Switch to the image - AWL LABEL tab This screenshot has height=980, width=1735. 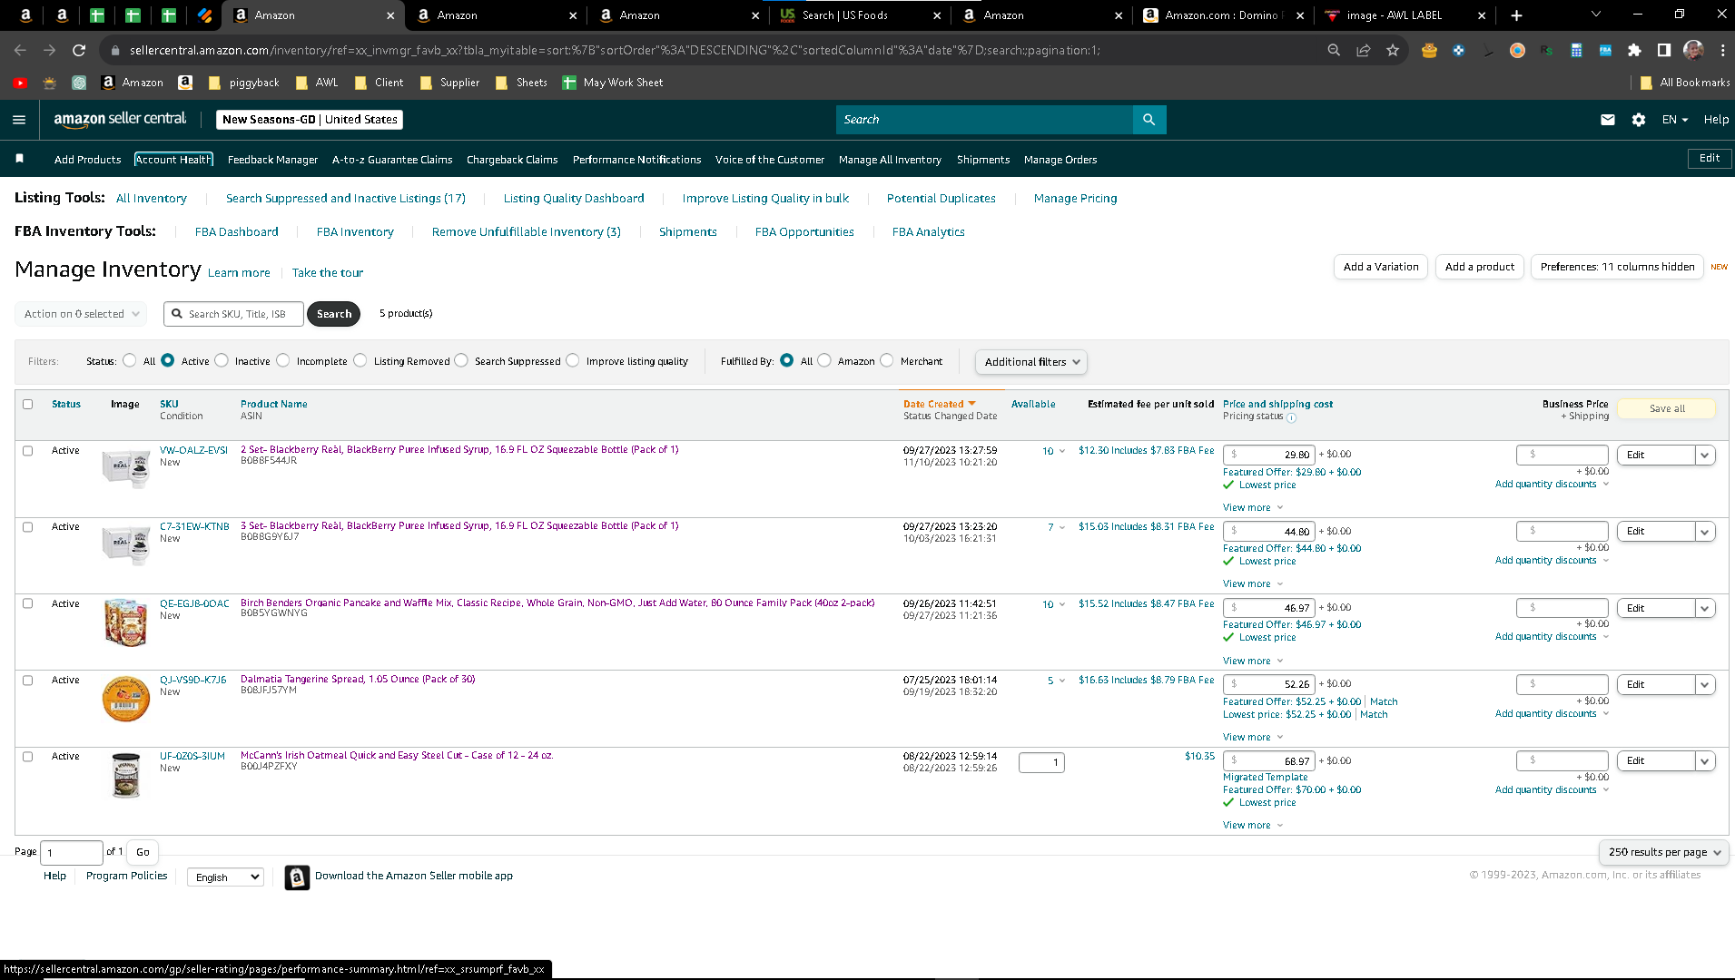1405,15
